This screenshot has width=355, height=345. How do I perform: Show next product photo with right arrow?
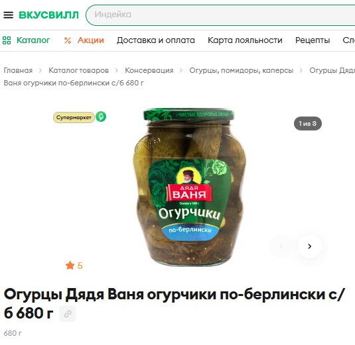(309, 246)
